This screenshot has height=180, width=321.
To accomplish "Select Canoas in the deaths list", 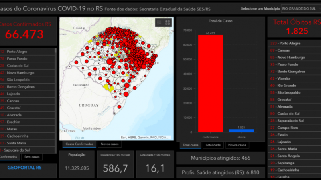I will pyautogui.click(x=295, y=50).
